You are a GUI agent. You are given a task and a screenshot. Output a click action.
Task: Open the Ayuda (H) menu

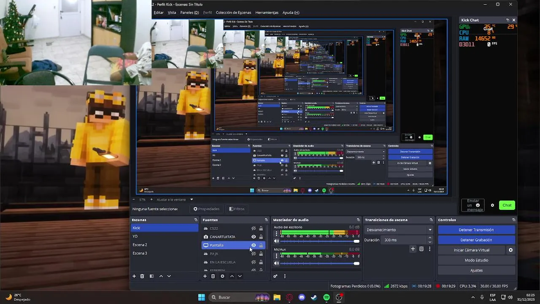(291, 13)
